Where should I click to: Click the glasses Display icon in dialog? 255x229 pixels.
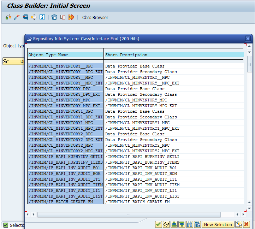point(166,224)
